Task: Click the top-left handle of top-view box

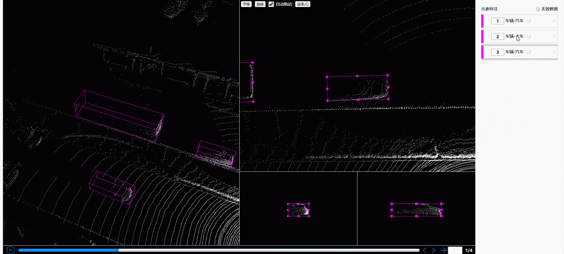Action: coord(327,77)
